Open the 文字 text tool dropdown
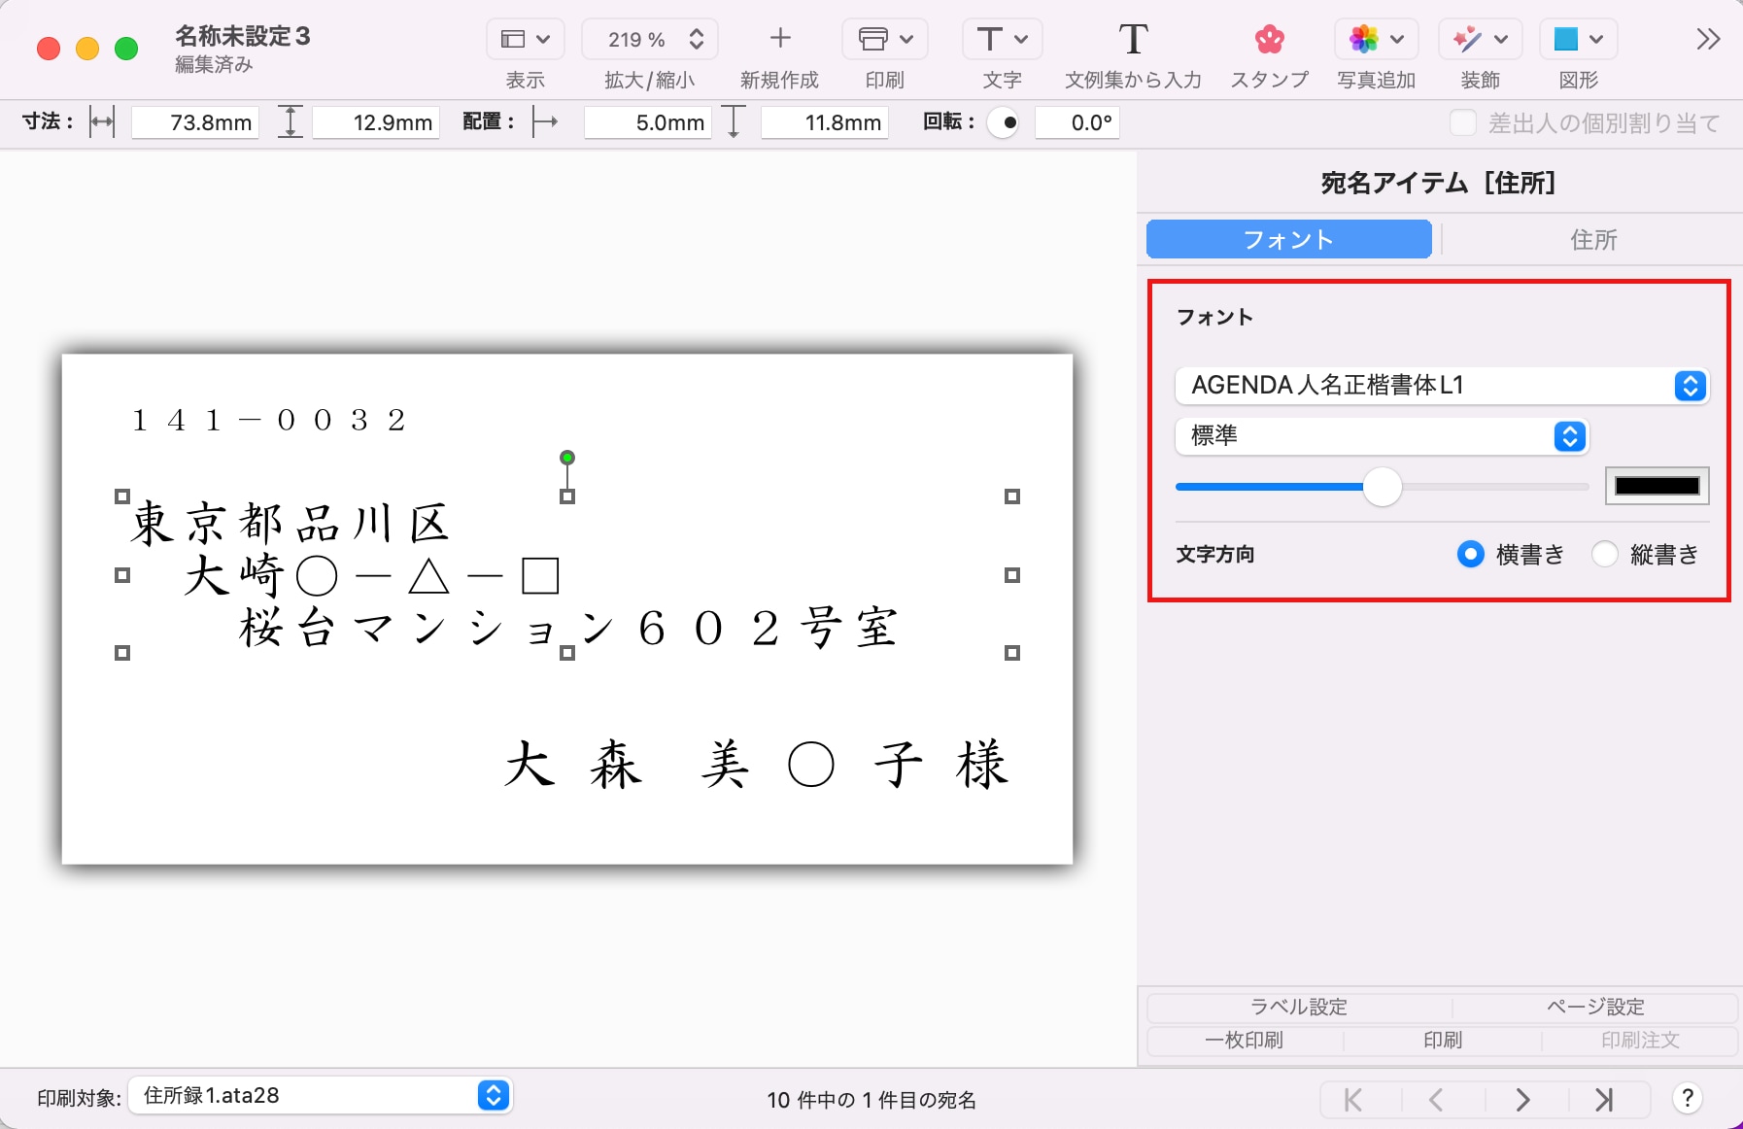This screenshot has width=1743, height=1129. [x=1002, y=39]
